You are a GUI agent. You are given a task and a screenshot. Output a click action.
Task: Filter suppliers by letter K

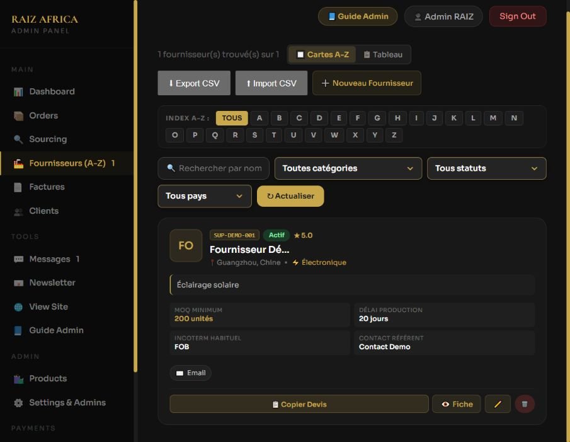click(453, 119)
